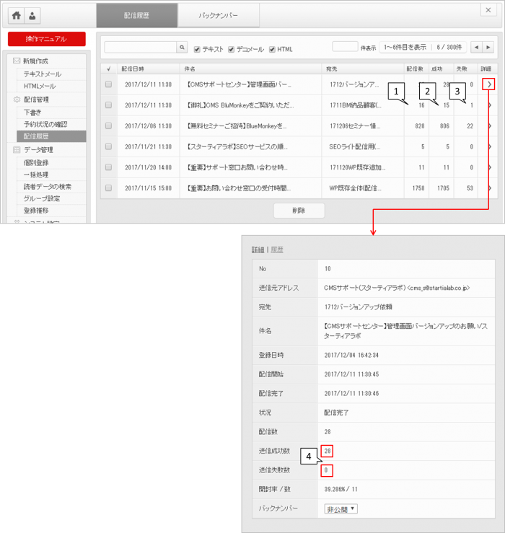Open テキストメール in sidebar
Image resolution: width=505 pixels, height=533 pixels.
click(x=43, y=74)
